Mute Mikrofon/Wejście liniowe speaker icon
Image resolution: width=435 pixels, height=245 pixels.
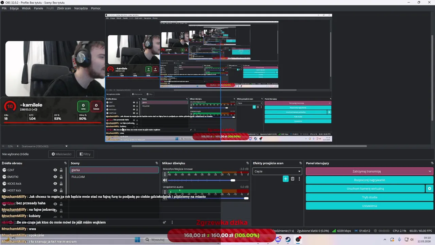click(x=165, y=180)
